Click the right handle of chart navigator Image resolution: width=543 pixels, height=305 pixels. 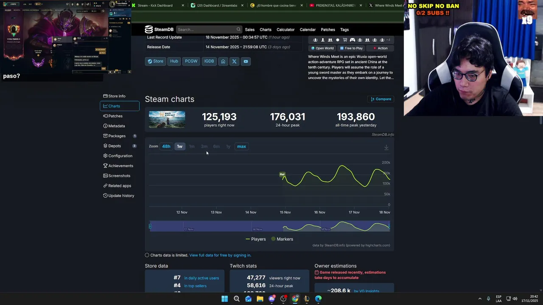[389, 226]
